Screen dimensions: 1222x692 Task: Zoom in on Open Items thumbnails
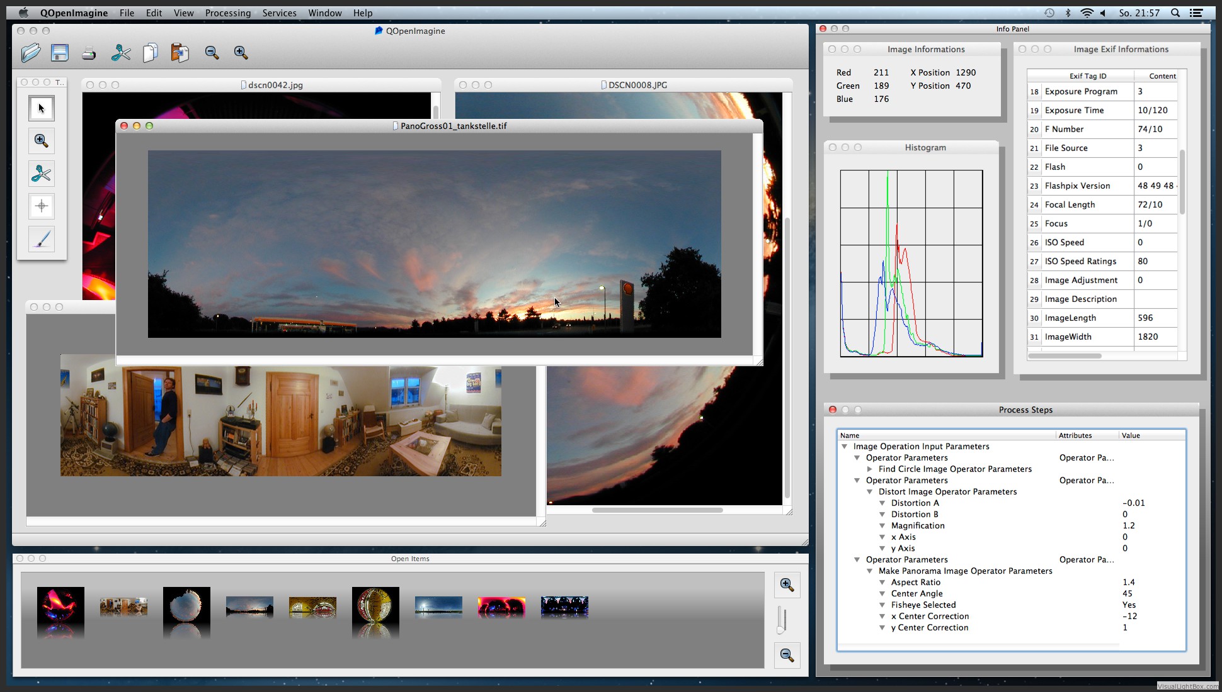pyautogui.click(x=787, y=584)
